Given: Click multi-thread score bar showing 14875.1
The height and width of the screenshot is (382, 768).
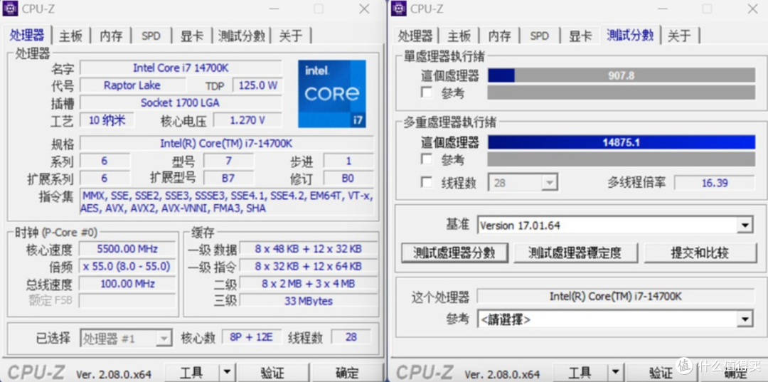Looking at the screenshot, I should tap(622, 142).
